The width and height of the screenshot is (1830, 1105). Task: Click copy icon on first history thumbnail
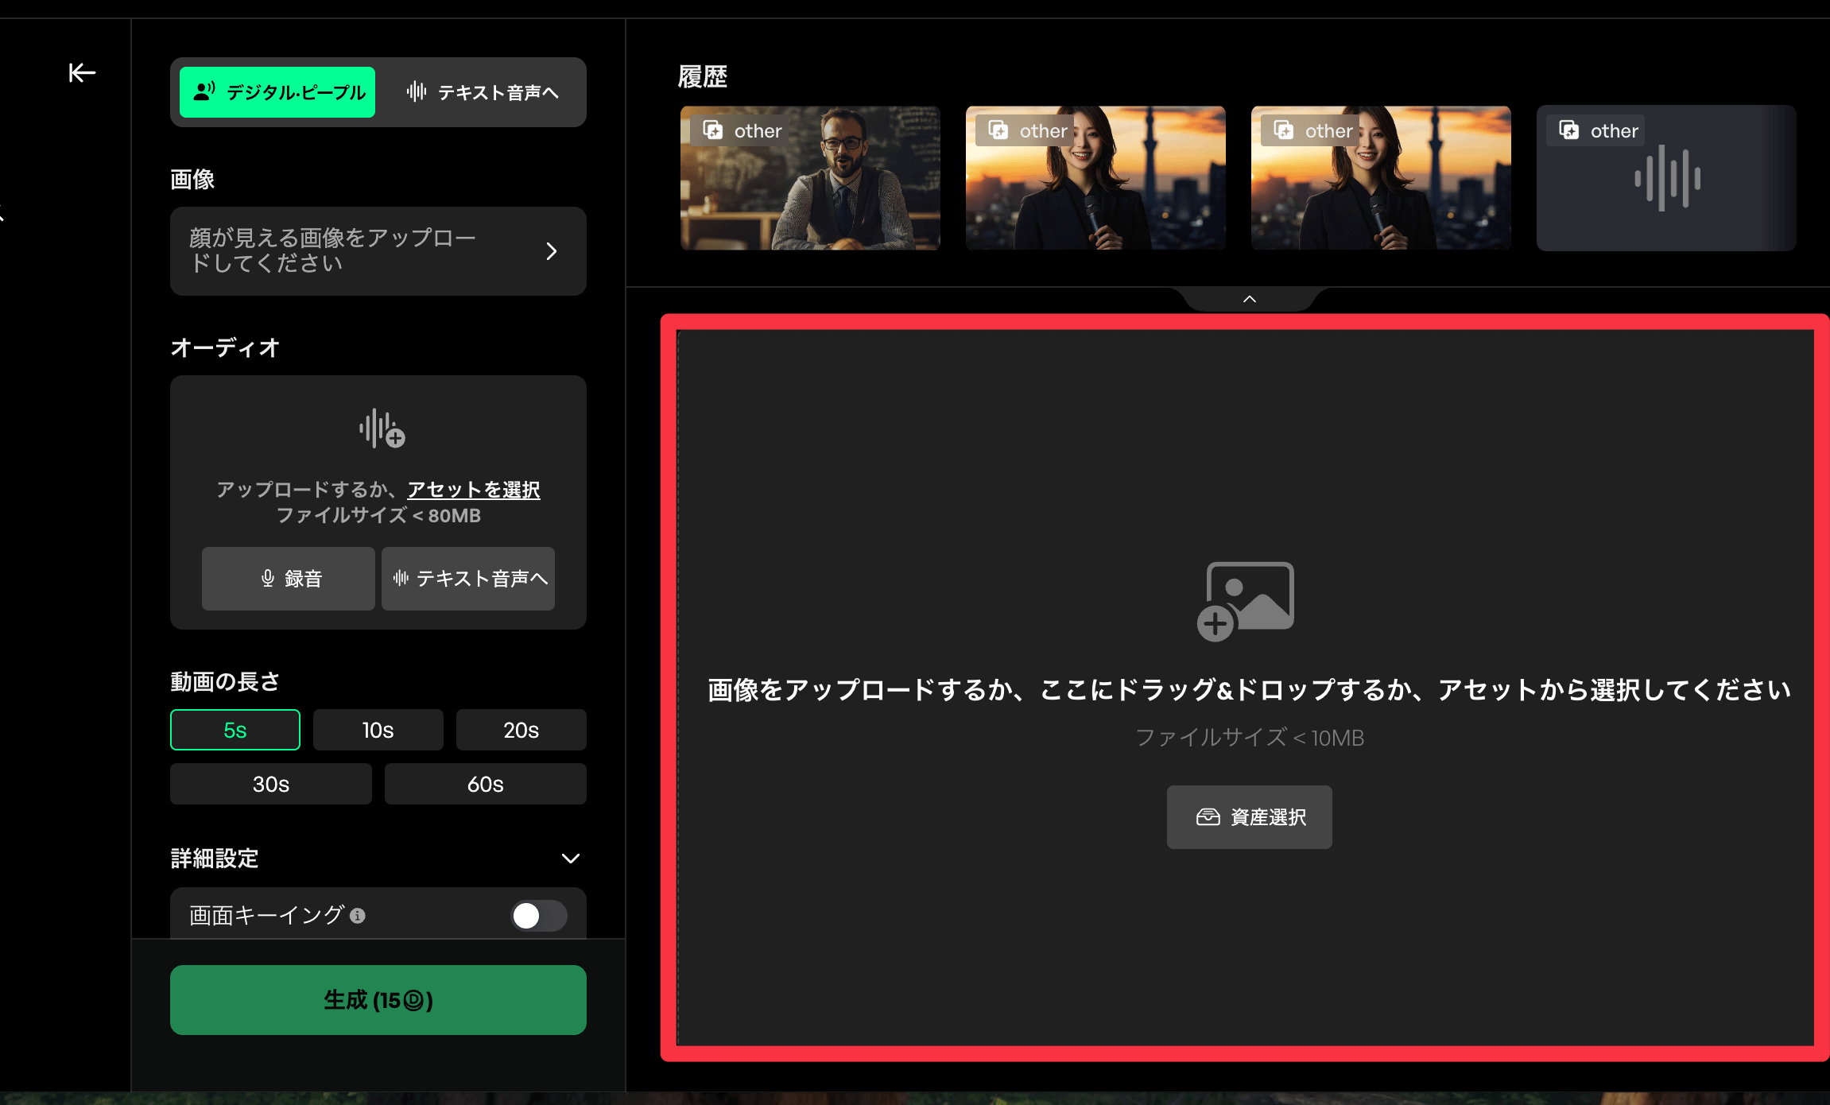click(x=713, y=130)
